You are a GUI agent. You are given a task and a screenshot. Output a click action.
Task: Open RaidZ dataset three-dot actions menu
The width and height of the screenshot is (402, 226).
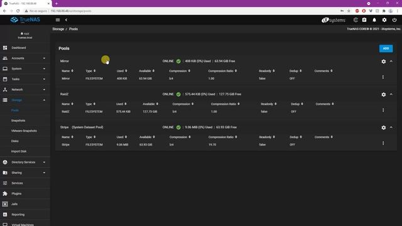(383, 110)
